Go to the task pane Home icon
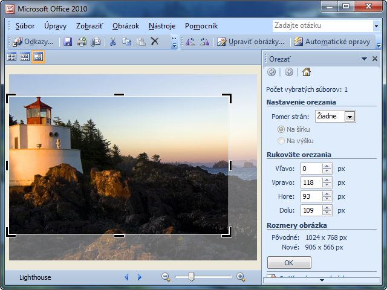Image resolution: width=387 pixels, height=290 pixels. coord(307,72)
